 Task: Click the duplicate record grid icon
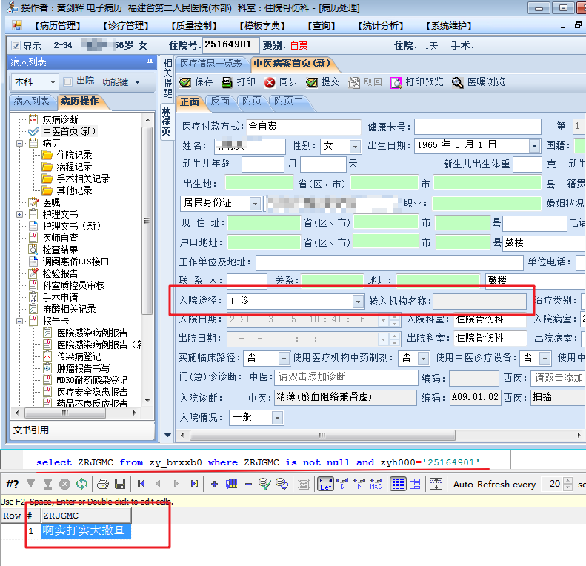[231, 484]
